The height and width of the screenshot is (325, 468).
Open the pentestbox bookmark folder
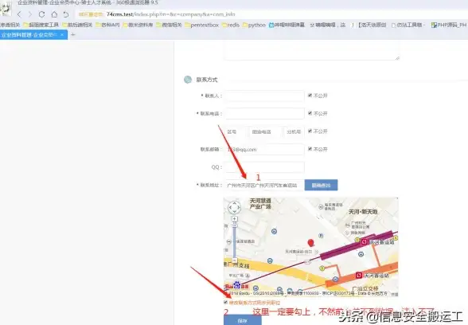point(202,25)
